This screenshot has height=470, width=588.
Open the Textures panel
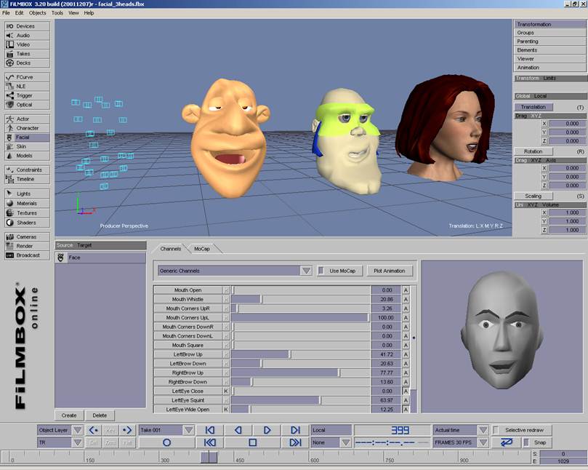point(27,213)
